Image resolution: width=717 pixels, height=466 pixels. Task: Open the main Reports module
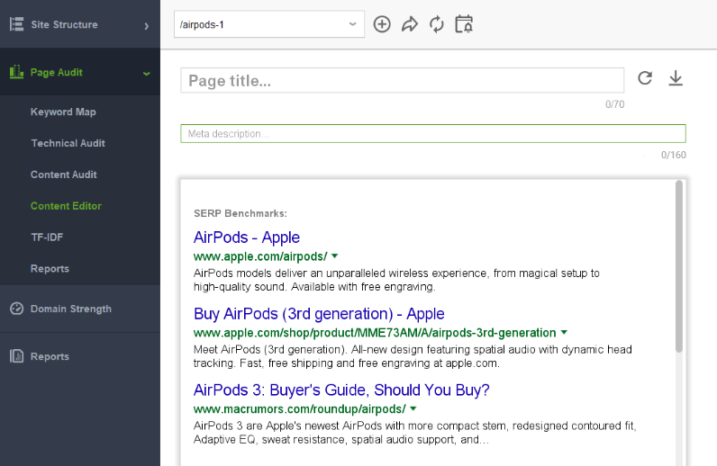point(50,356)
